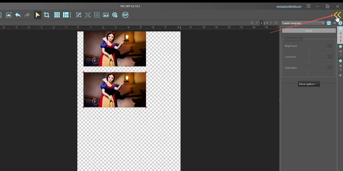Click the Import image icon in toolbar
Viewport: 343px width, 171px height.
coord(9,15)
